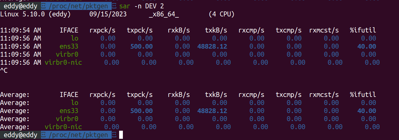
Task: Click the %ifutil header beside 11:09:54 AM
Action: [x=363, y=30]
